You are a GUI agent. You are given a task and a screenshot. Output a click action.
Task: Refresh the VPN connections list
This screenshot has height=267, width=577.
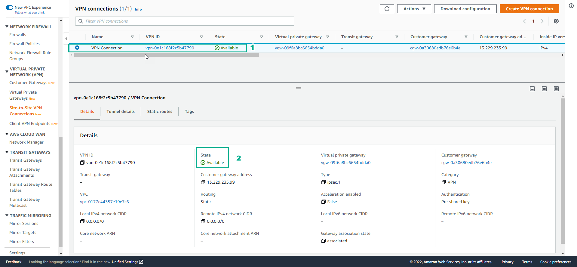(387, 9)
